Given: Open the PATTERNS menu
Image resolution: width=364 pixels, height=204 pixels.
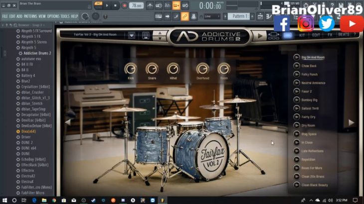Looking at the screenshot, I should 30,16.
